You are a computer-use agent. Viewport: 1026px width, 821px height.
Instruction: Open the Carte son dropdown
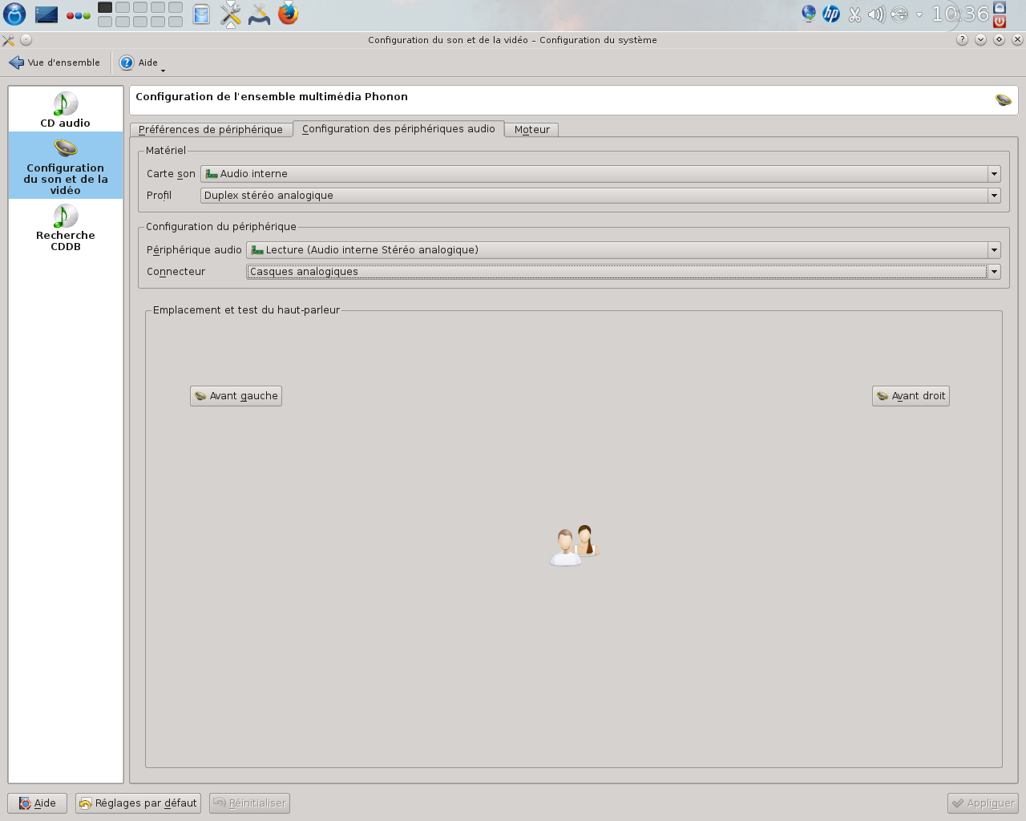(600, 174)
